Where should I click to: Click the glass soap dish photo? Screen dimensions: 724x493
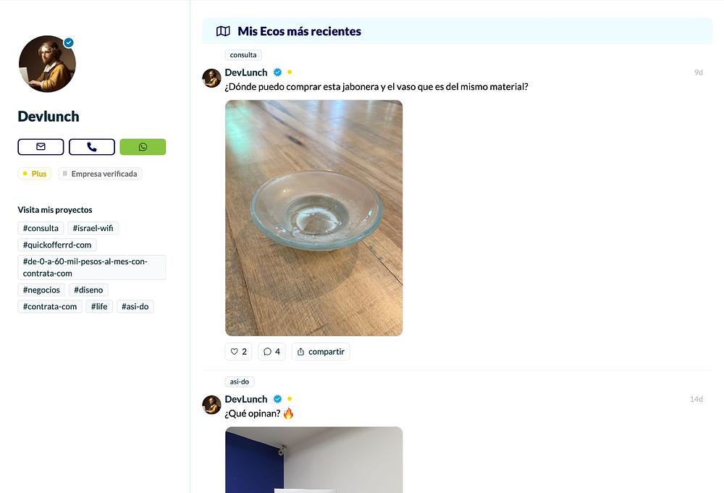coord(313,217)
